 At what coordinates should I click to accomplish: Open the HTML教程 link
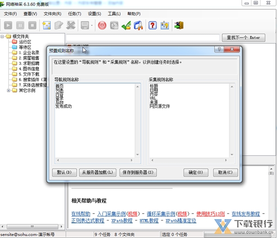tap(149, 220)
